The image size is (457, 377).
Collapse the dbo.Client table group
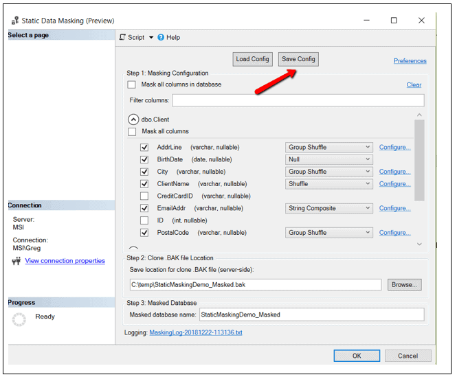133,119
